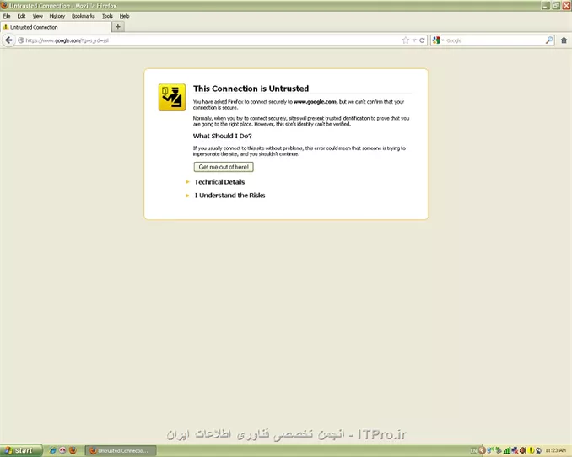Open the Bookmarks menu
The height and width of the screenshot is (457, 572).
(84, 16)
